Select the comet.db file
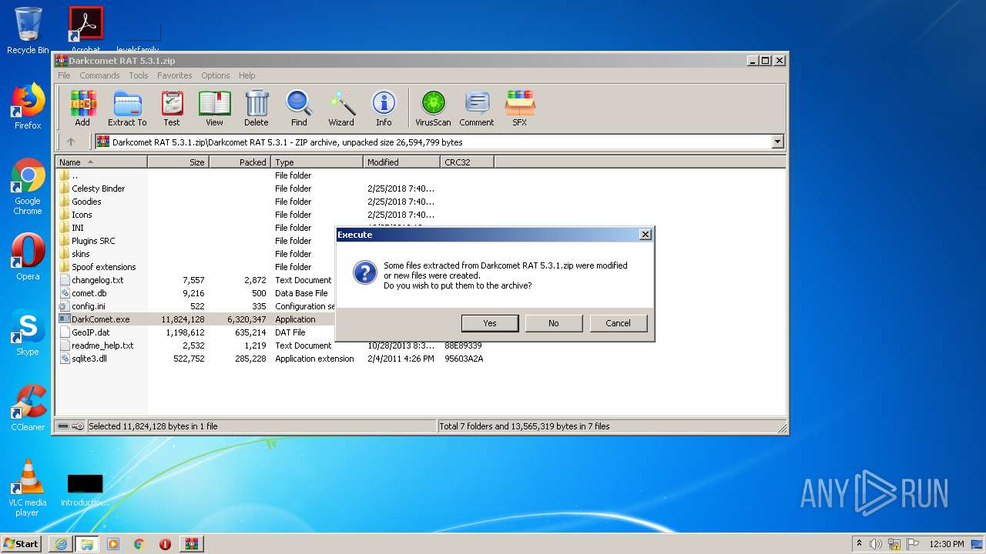 (x=89, y=293)
